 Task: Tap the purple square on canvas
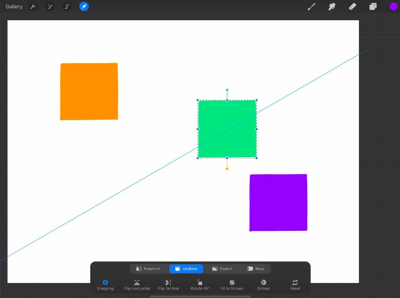(x=278, y=203)
